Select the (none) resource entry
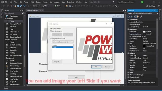Viewport: 162px width, 91px height. (63, 45)
